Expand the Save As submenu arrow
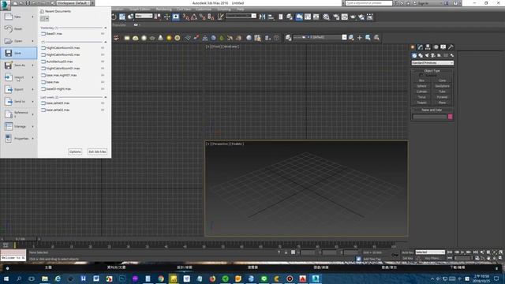This screenshot has width=505, height=284. pyautogui.click(x=33, y=65)
